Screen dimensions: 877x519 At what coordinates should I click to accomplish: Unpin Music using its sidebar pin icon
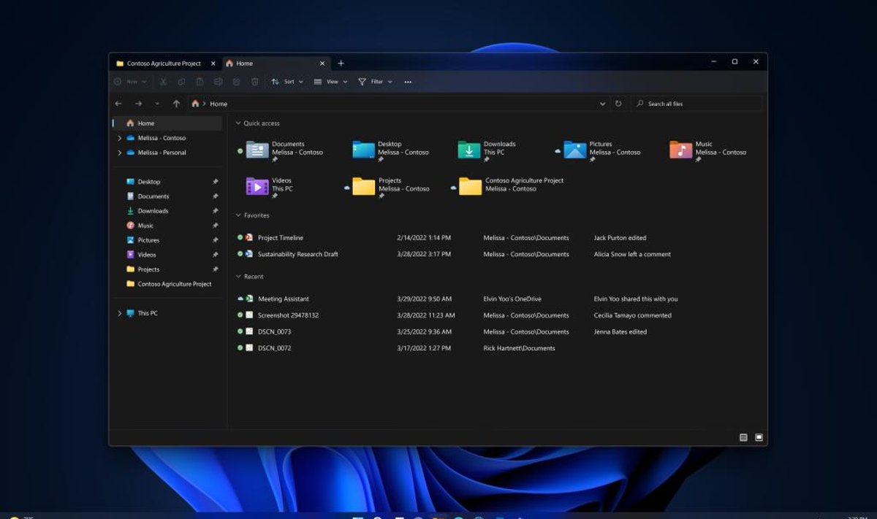click(x=215, y=226)
